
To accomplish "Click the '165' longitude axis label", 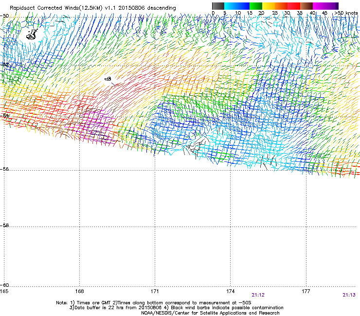I will pos(4,291).
